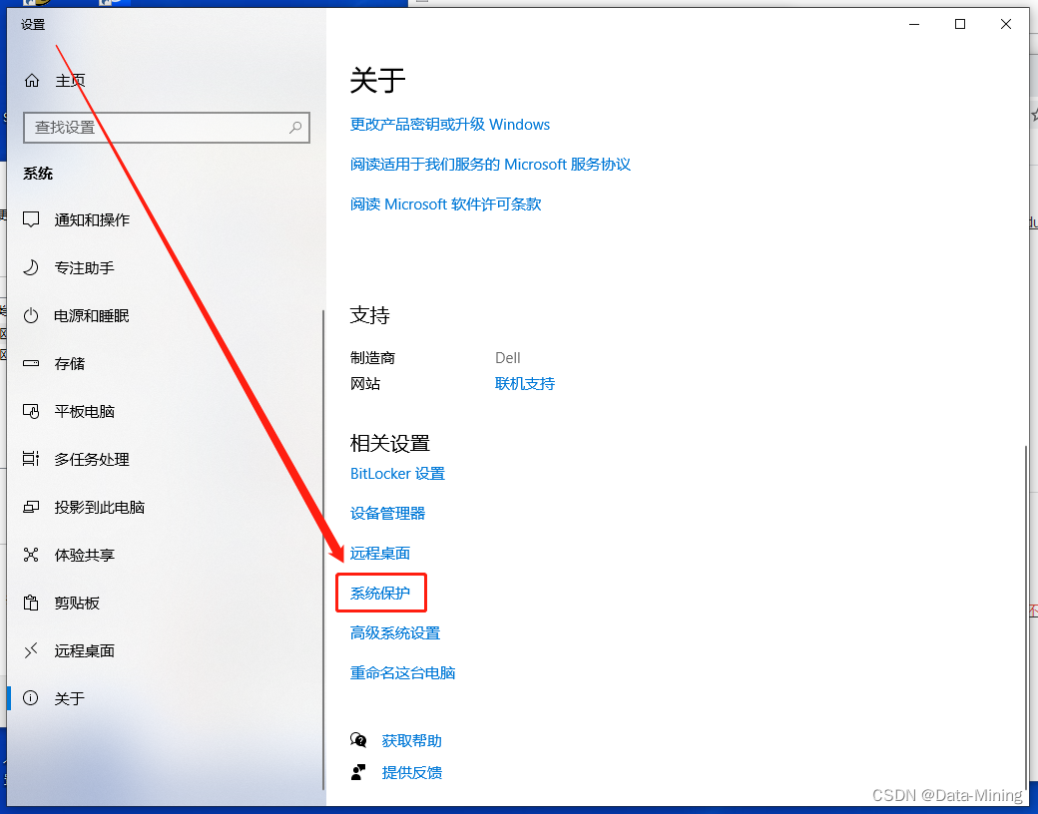Click the 多任务处理 icon
This screenshot has height=814, width=1038.
point(31,459)
